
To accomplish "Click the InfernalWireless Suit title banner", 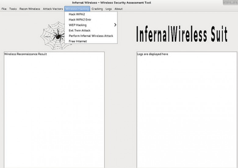I will coord(182,34).
